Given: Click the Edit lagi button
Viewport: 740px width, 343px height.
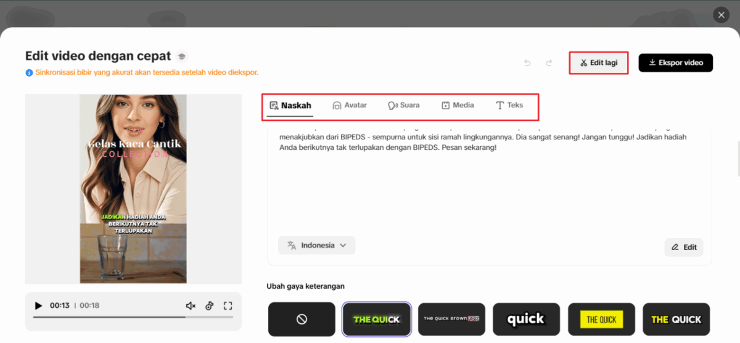Looking at the screenshot, I should [x=598, y=63].
